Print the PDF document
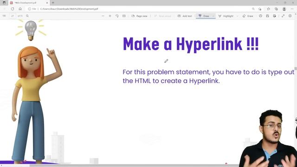Screen dimensions: 297x167 coord(261,16)
